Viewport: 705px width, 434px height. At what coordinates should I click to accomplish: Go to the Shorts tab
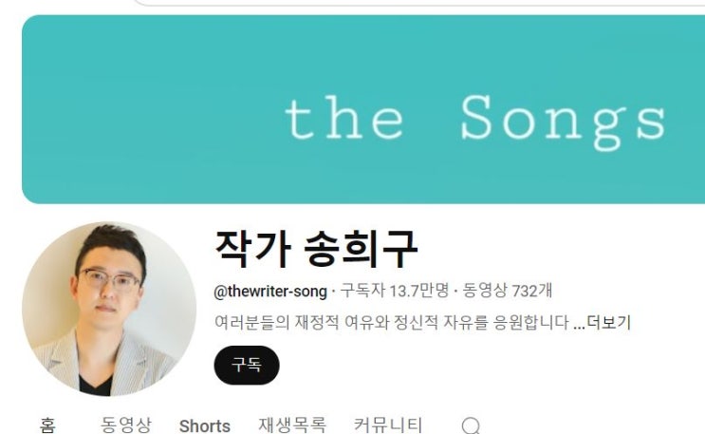(205, 425)
